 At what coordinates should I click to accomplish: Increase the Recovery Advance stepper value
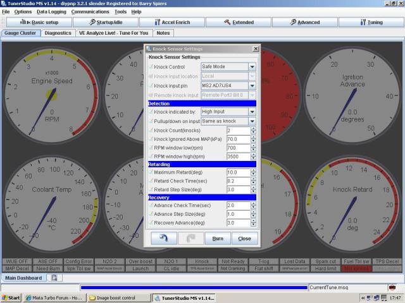pos(253,220)
